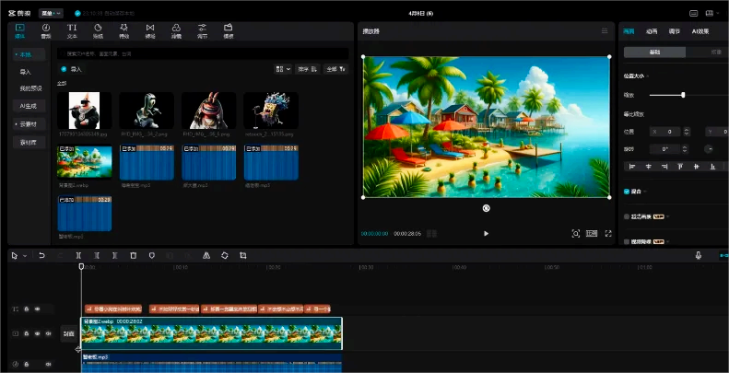Click the Import (导入) button
The image size is (729, 373).
[x=70, y=68]
